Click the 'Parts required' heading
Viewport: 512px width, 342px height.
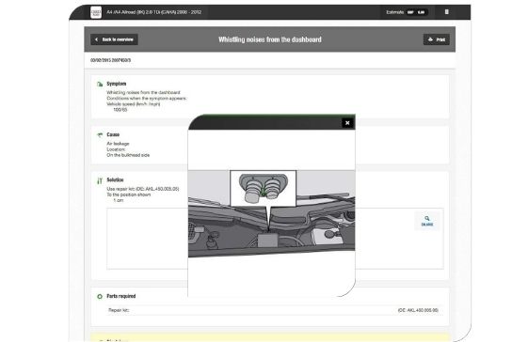pos(121,296)
